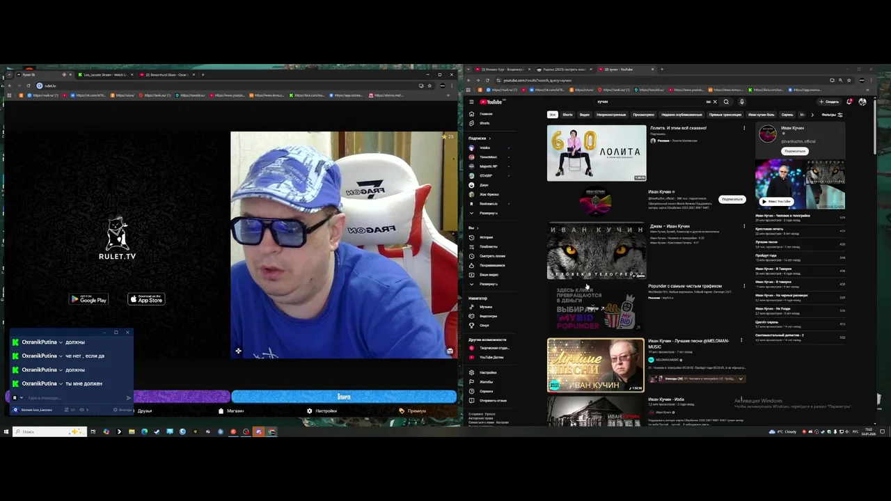This screenshot has width=891, height=501.
Task: Switch to the Leo_Lacoste Stream browser tab
Action: click(x=104, y=74)
